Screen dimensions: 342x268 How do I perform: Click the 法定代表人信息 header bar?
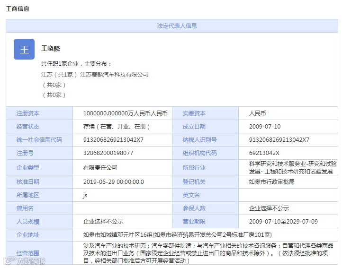point(172,26)
